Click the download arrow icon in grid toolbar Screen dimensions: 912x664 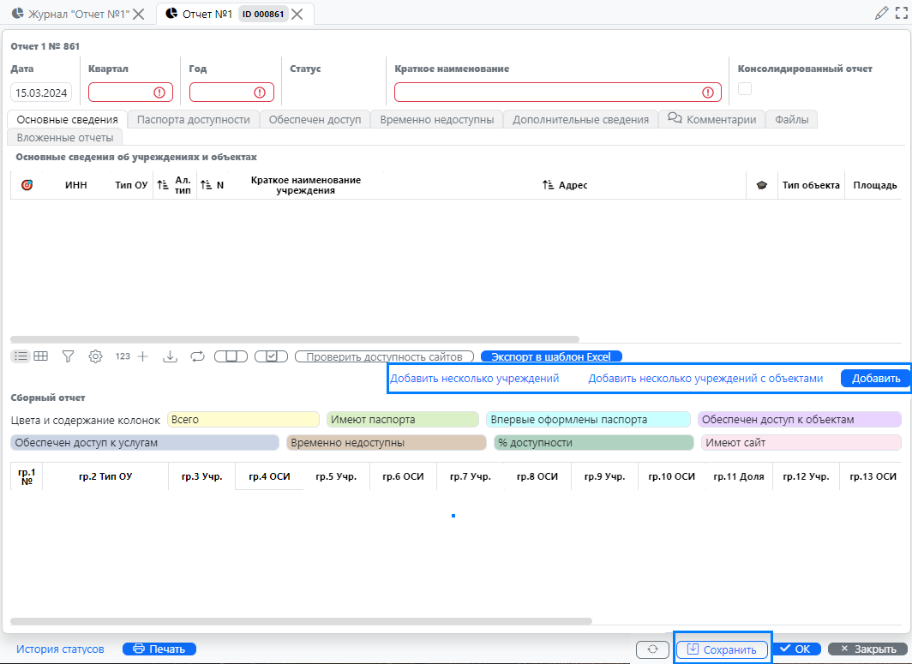[170, 356]
